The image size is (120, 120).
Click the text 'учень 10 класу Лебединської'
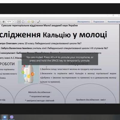point(34,43)
